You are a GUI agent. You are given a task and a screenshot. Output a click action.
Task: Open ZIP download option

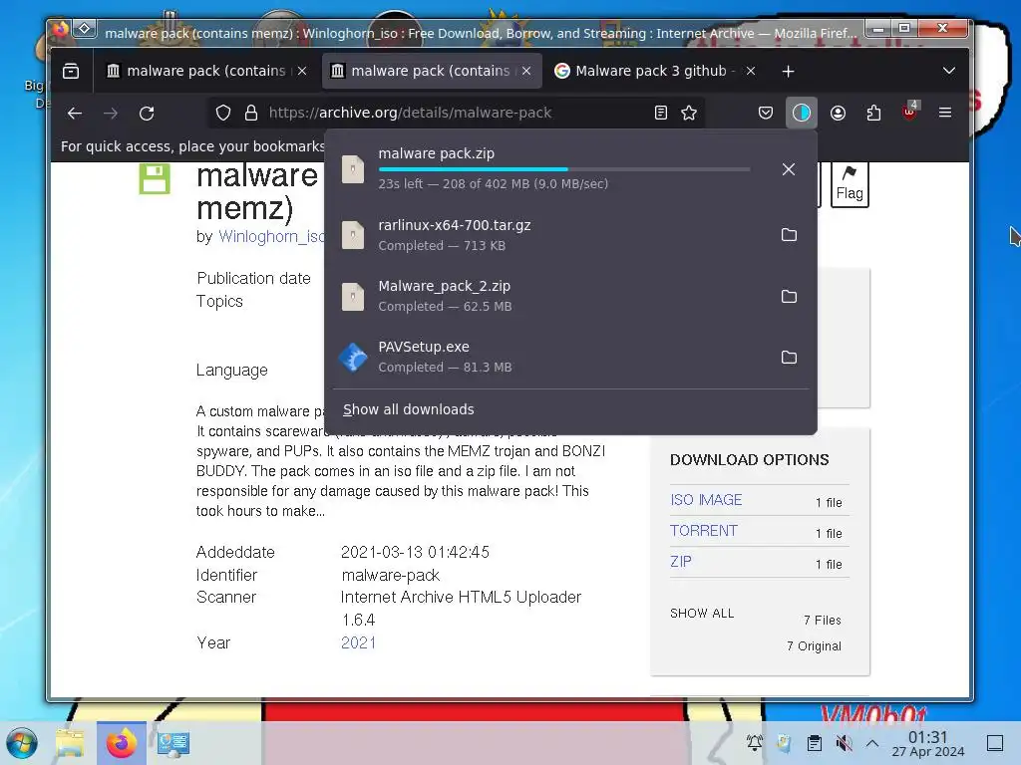[680, 562]
